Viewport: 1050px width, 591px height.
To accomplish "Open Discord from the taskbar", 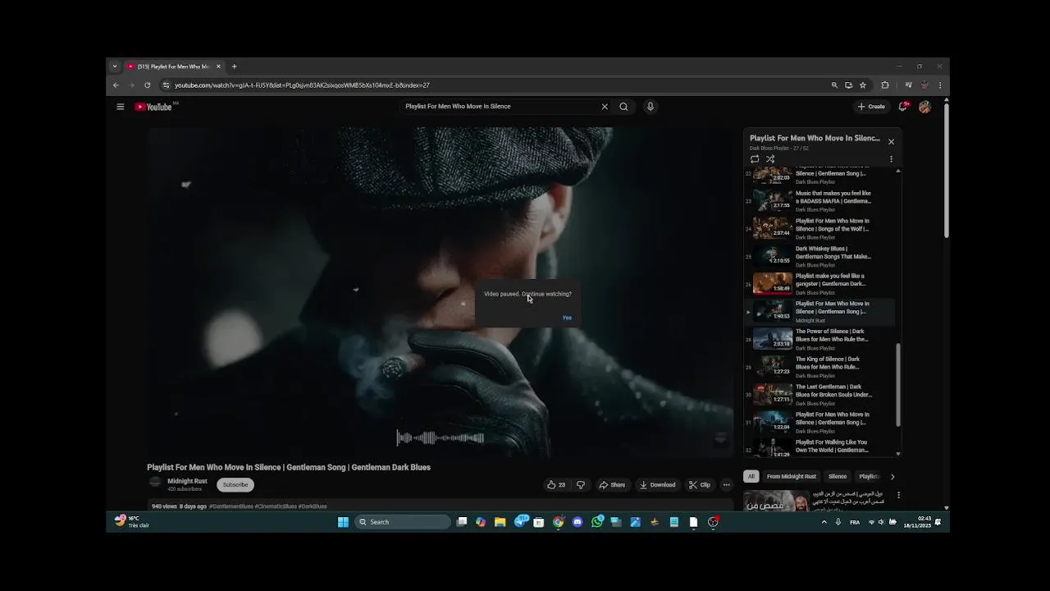I will point(577,522).
